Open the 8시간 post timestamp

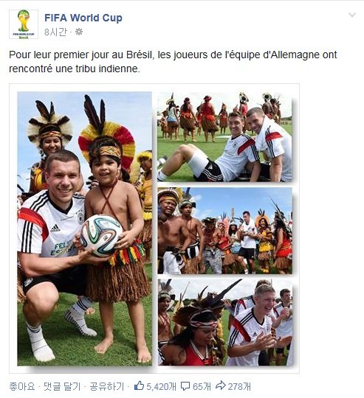[55, 32]
